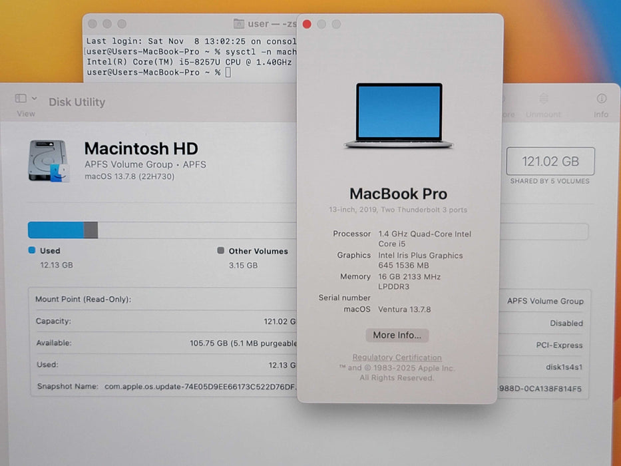Image resolution: width=621 pixels, height=466 pixels.
Task: Click the blue Used segment of storage bar
Action: click(x=56, y=230)
